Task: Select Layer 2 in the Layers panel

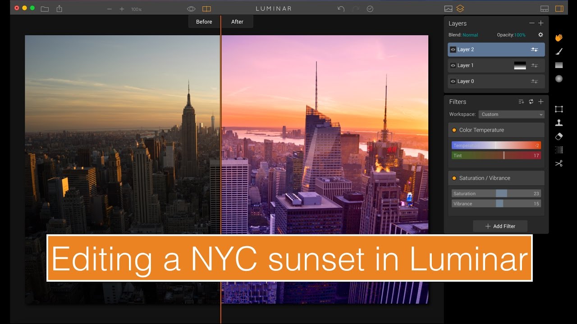Action: 496,49
